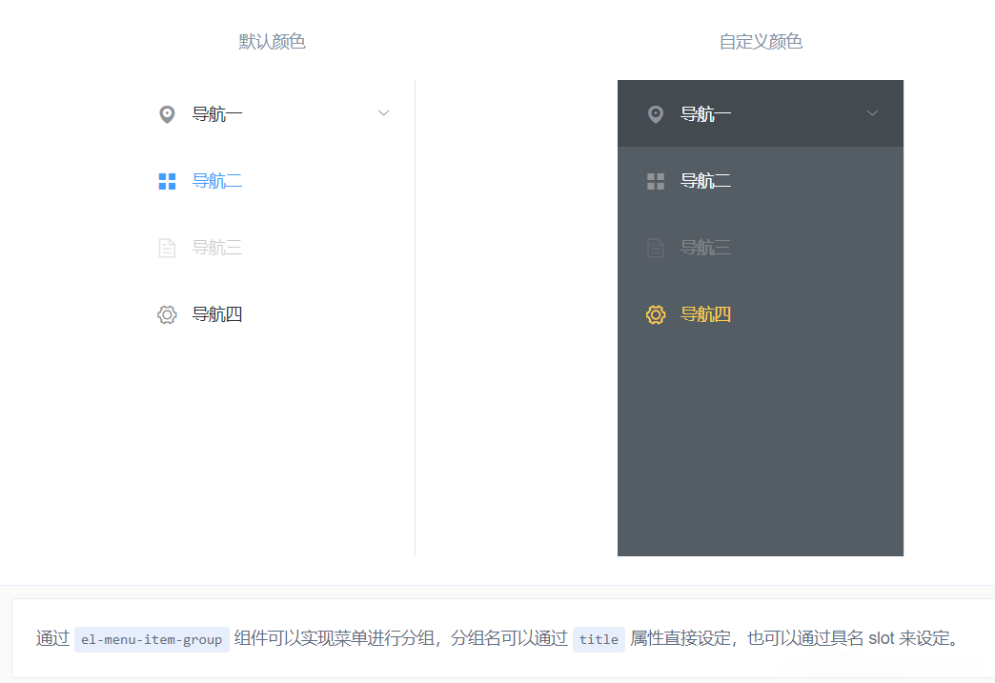Select the grid icon next to 导航二
This screenshot has width=995, height=683.
click(x=167, y=180)
